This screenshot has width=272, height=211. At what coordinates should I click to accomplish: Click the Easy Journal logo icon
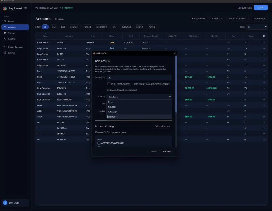coord(5,8)
